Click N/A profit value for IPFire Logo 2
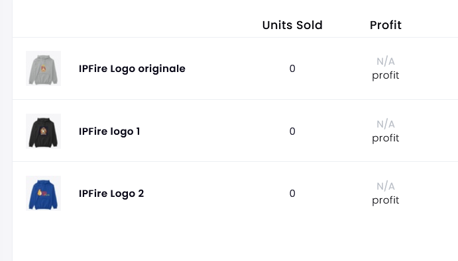458x261 pixels. pos(386,186)
